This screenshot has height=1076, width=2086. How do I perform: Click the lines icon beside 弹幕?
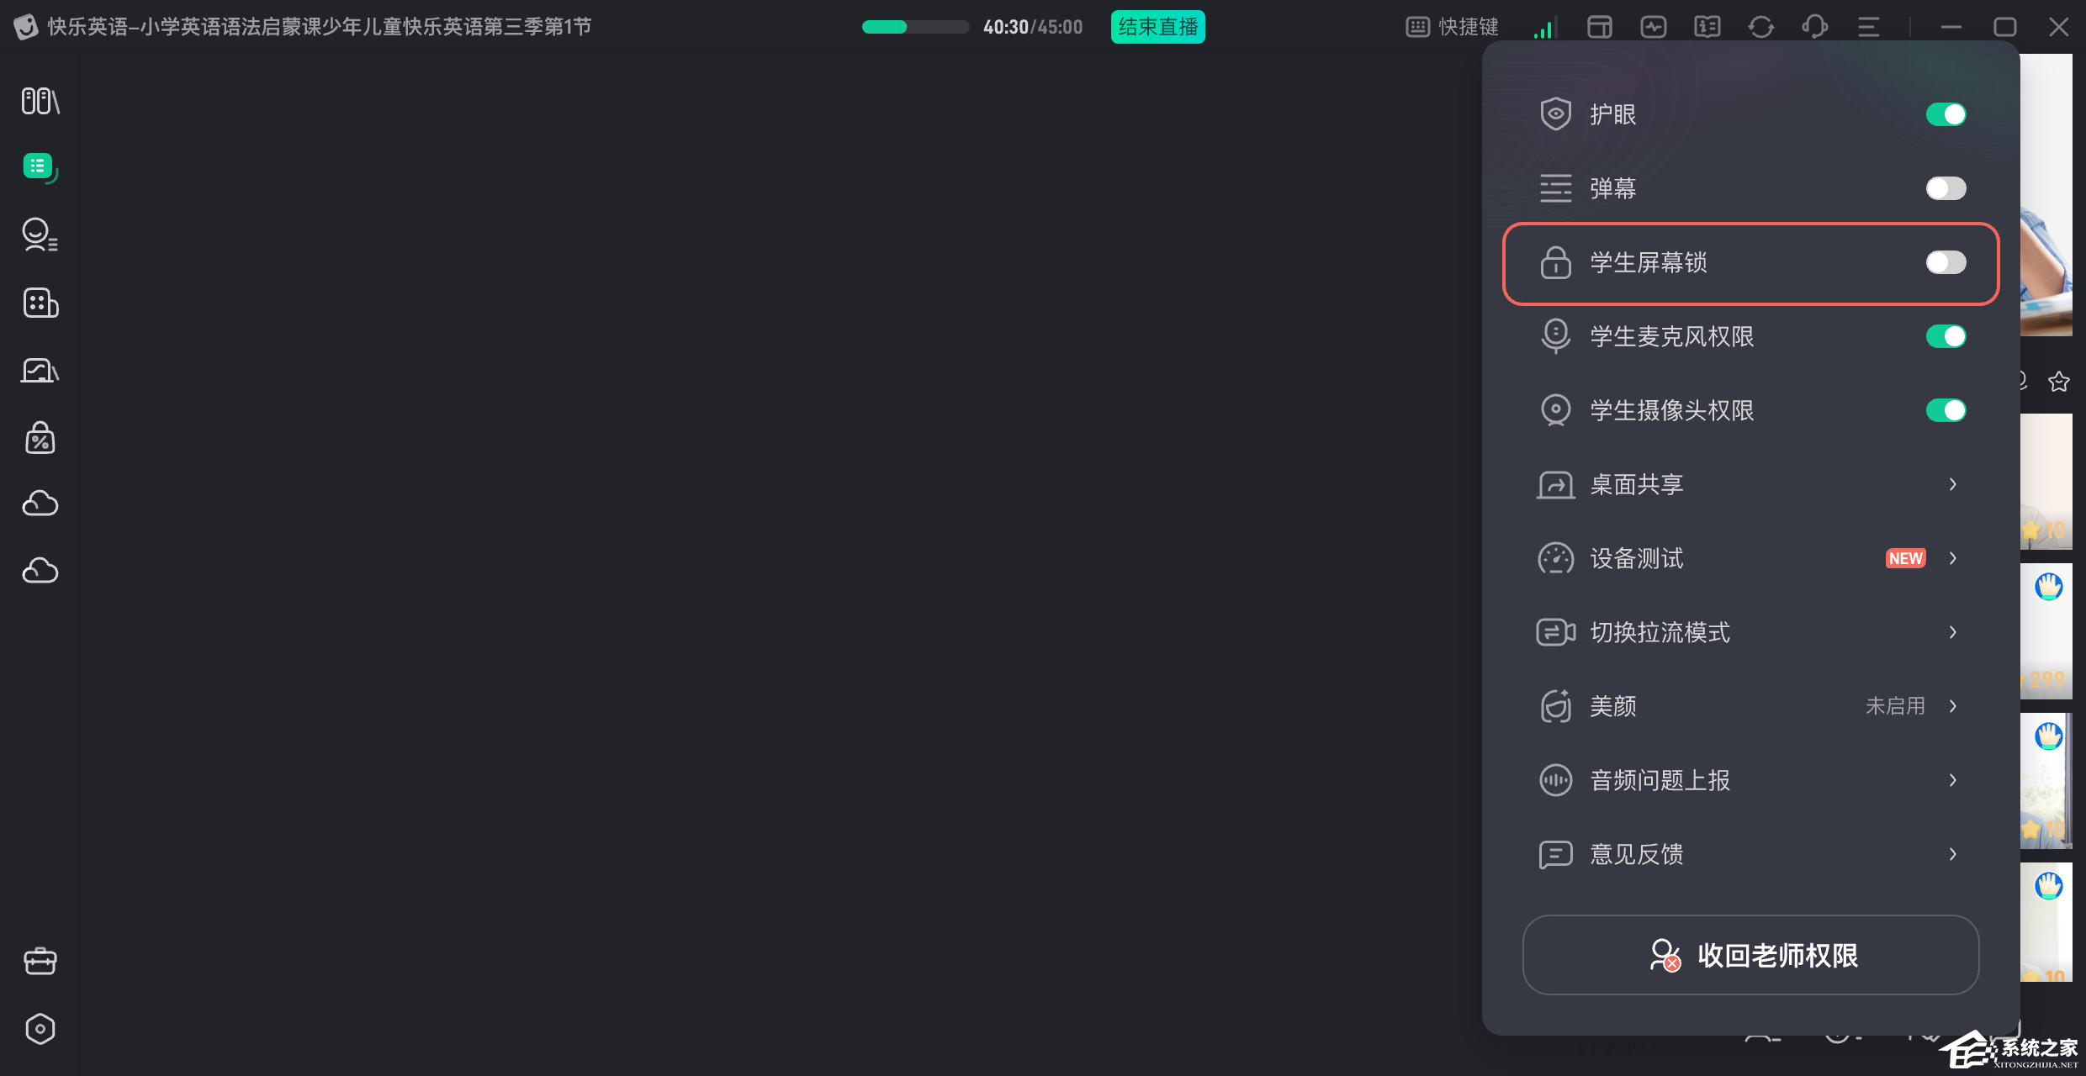coord(1555,188)
